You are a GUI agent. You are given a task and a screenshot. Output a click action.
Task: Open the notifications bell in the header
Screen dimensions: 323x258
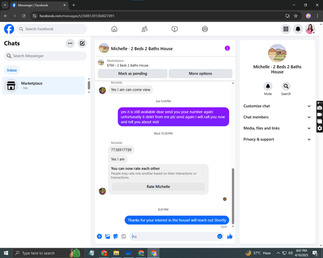pyautogui.click(x=298, y=29)
